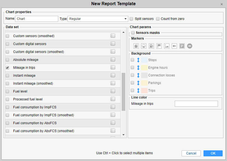
Task: Select the image marker icon
Action: coord(167,46)
